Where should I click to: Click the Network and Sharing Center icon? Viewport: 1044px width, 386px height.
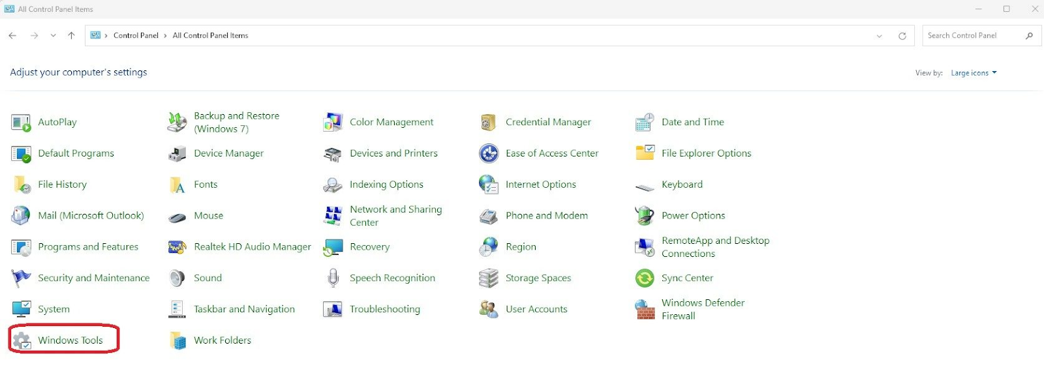point(333,216)
